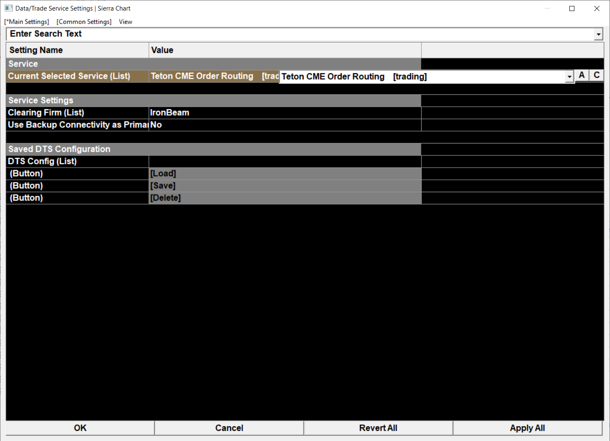Image resolution: width=610 pixels, height=441 pixels.
Task: Close the Data/Trade Service Settings window
Action: (597, 8)
